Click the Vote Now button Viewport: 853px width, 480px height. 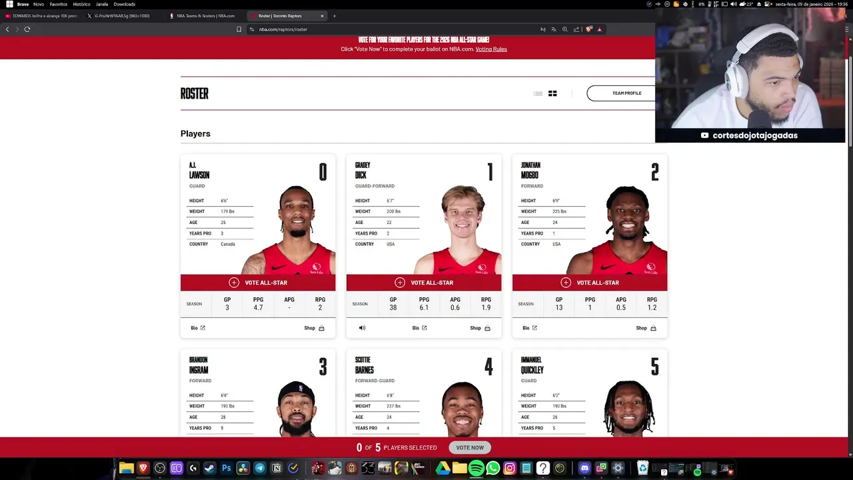pos(470,448)
